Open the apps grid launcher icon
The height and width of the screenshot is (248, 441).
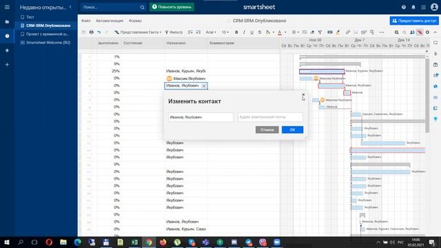coord(423,8)
